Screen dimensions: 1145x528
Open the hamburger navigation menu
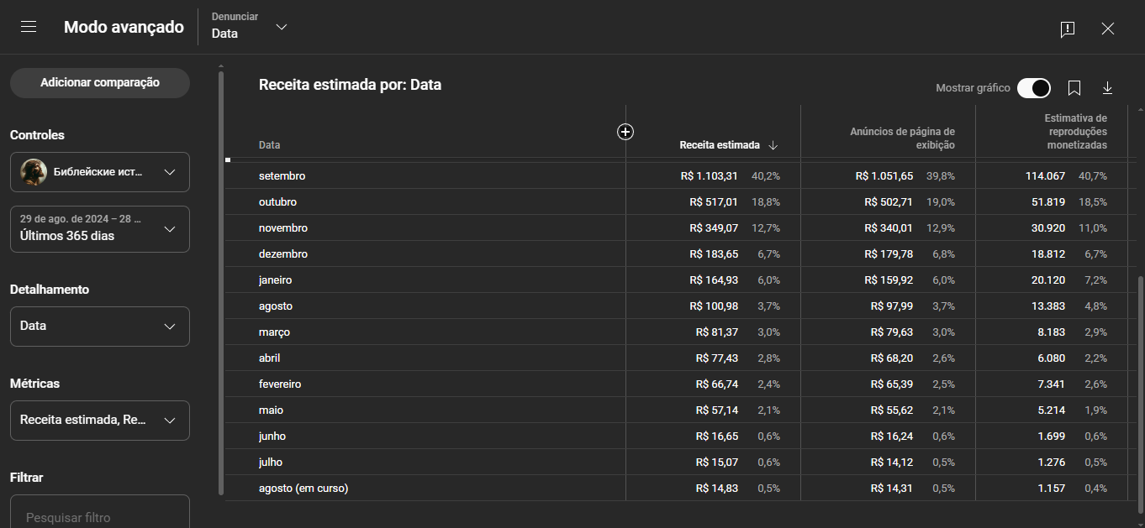tap(29, 27)
